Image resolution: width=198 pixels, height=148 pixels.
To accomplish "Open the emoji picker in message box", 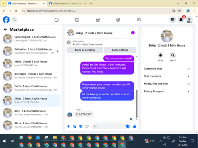I will [x=128, y=126].
